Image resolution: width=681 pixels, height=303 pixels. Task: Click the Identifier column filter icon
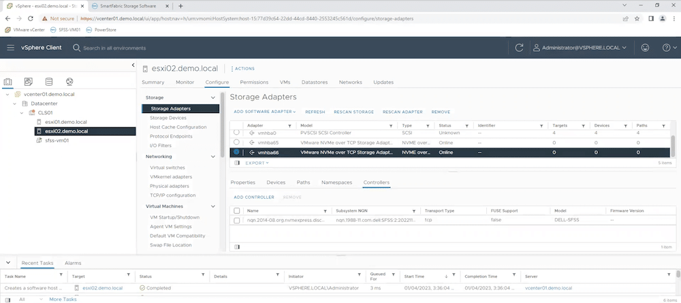[x=541, y=126]
